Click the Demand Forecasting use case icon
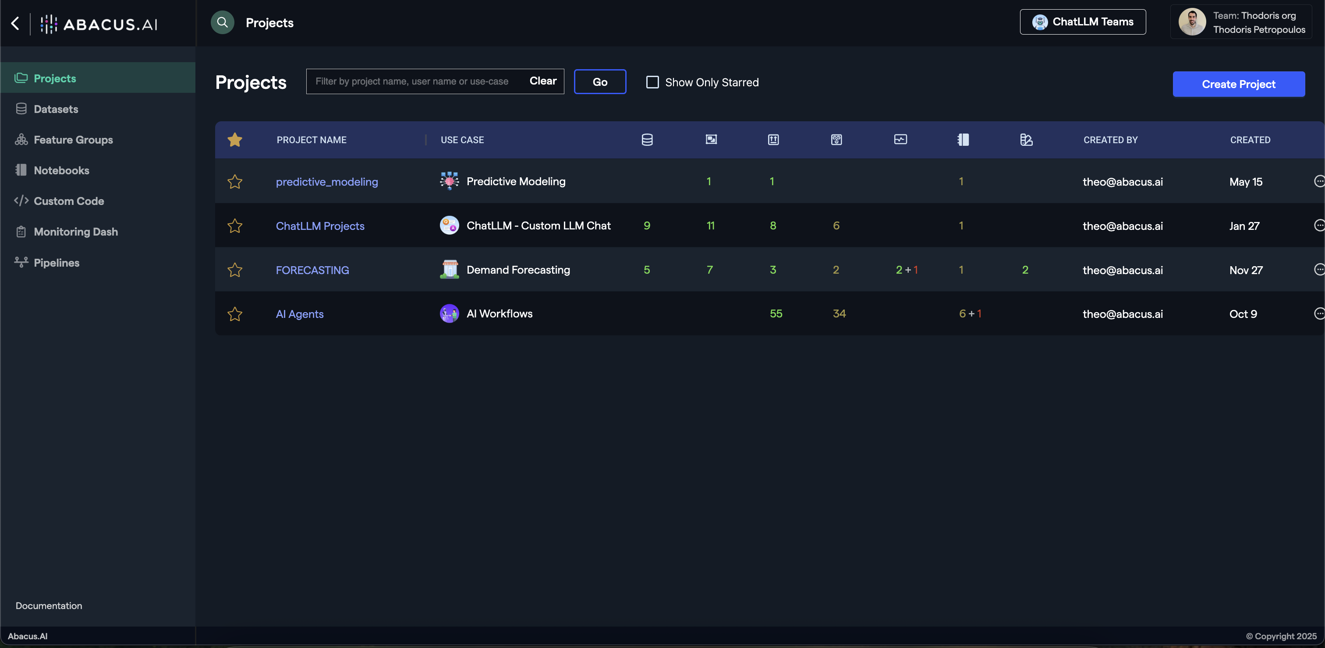Screen dimensions: 1325x648 (449, 270)
